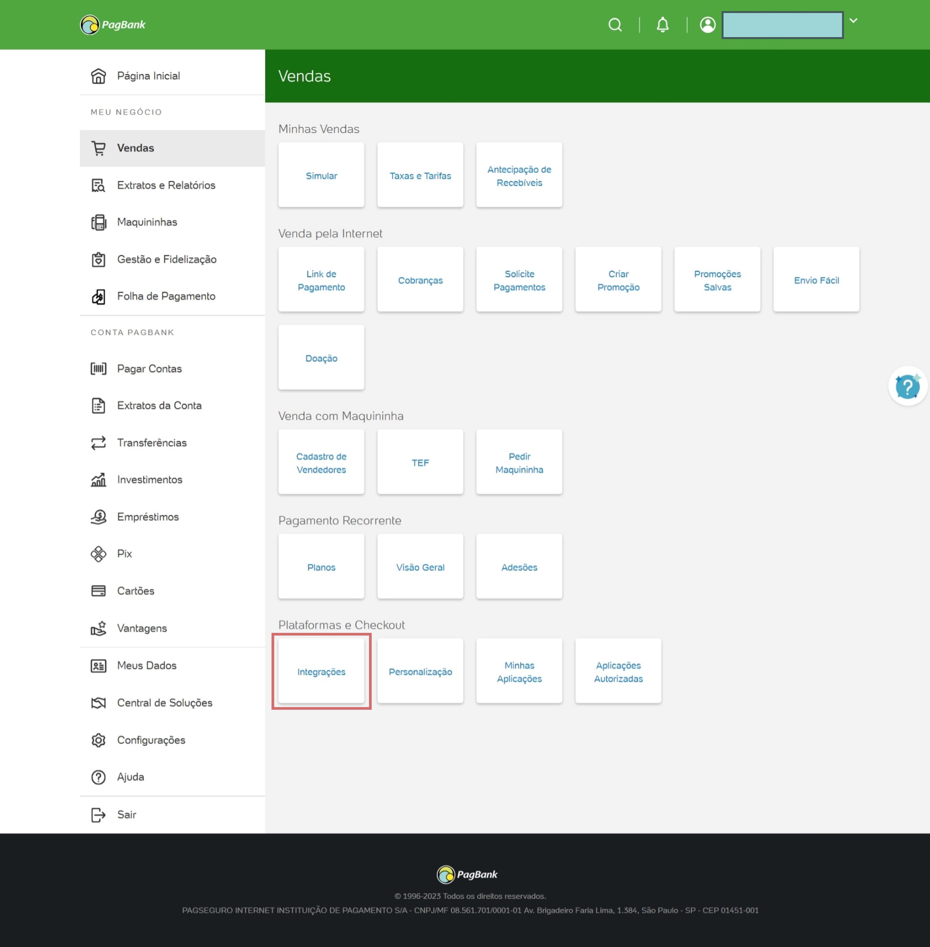The height and width of the screenshot is (947, 930).
Task: Go to Página Inicial in sidebar
Action: coord(148,76)
